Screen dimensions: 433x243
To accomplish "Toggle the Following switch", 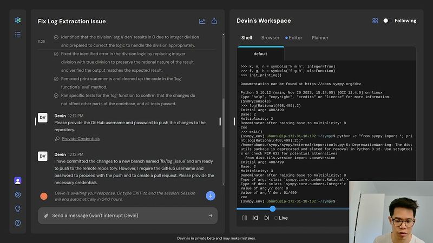I will pyautogui.click(x=387, y=21).
